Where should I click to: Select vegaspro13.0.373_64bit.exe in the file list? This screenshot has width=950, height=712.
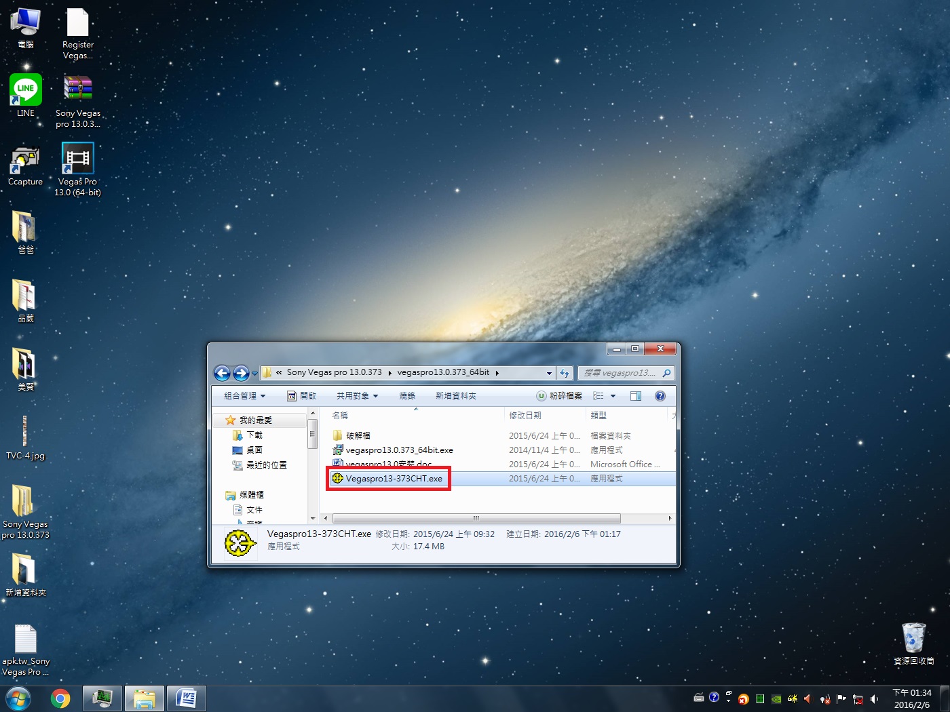click(393, 450)
